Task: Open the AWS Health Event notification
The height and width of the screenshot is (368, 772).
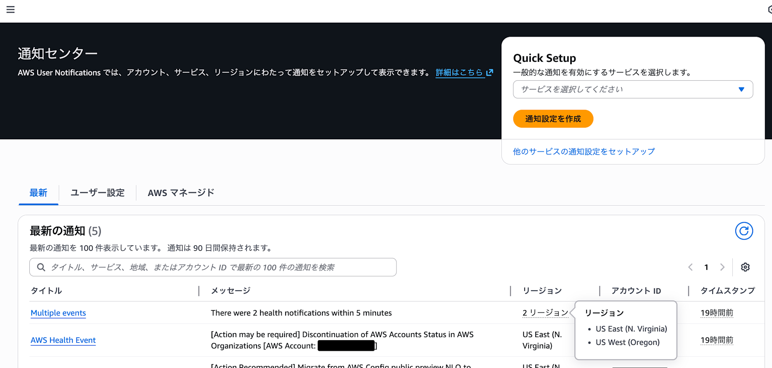Action: coord(63,340)
